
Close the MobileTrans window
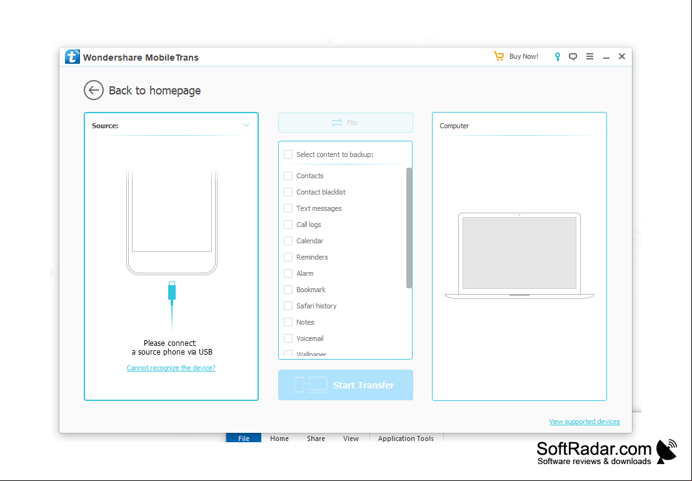coord(622,56)
